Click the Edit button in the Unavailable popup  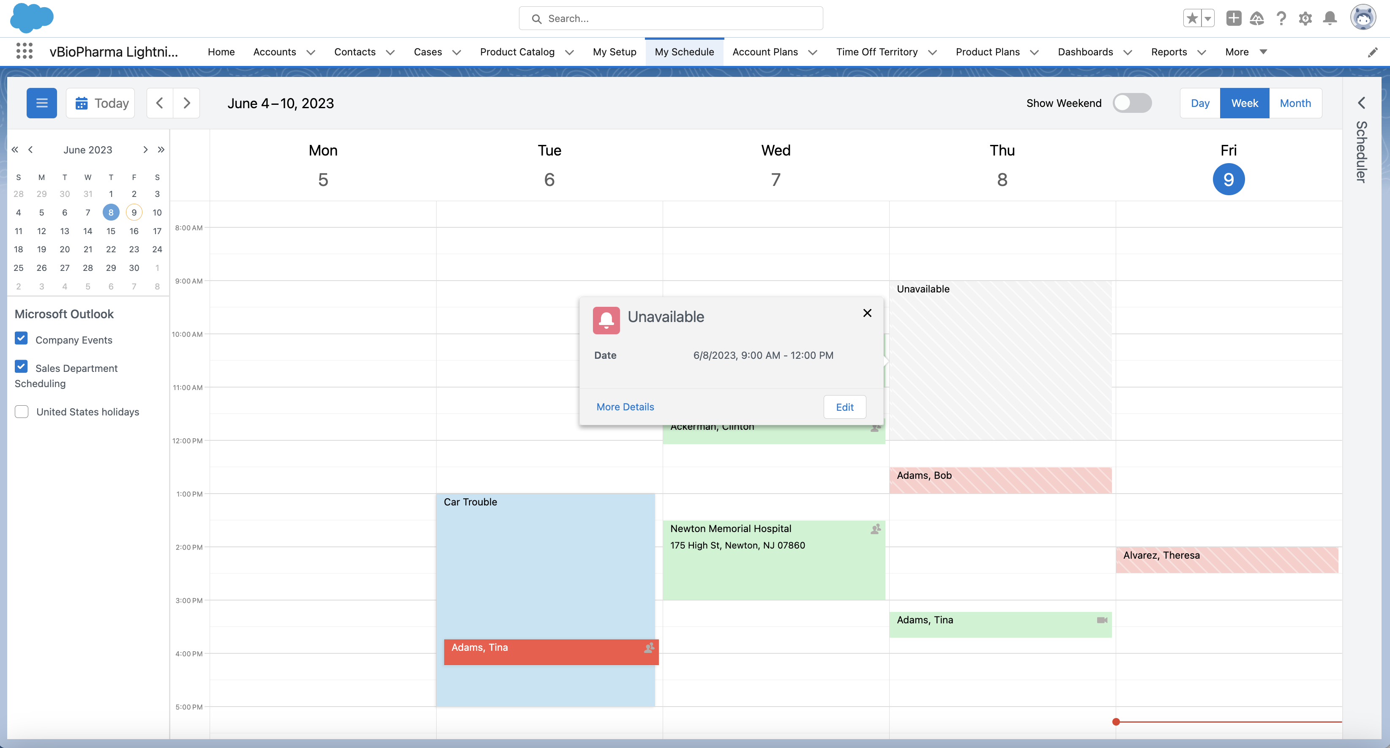pyautogui.click(x=844, y=407)
